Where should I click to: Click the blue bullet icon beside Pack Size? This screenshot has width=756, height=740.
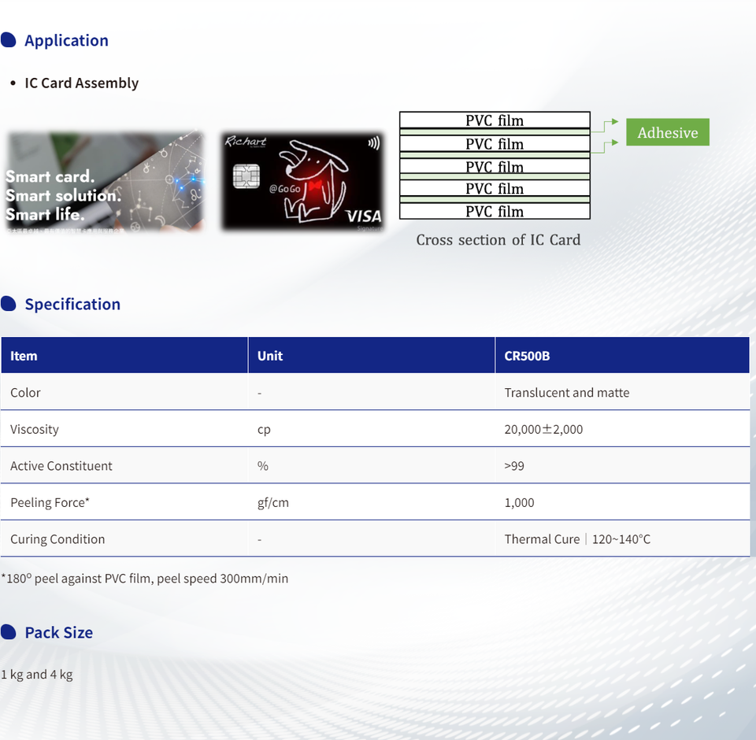coord(9,632)
